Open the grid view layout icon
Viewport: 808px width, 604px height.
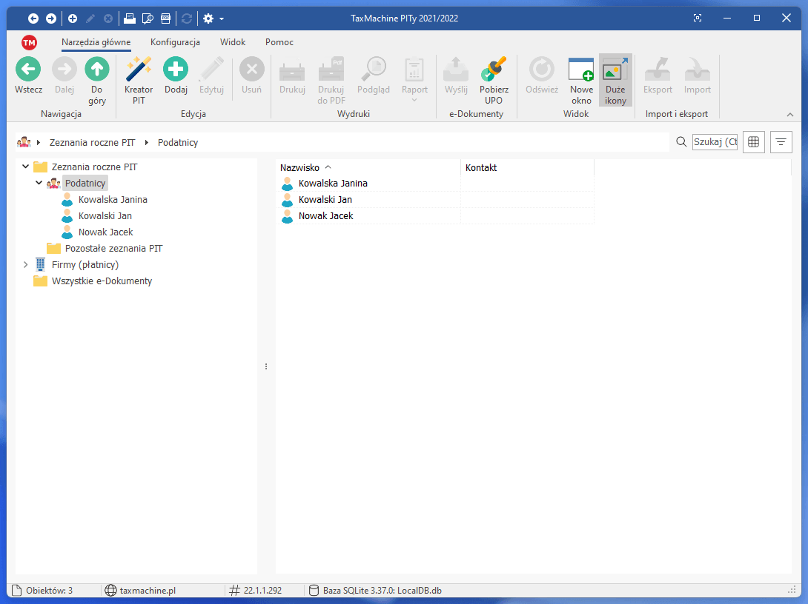(754, 142)
